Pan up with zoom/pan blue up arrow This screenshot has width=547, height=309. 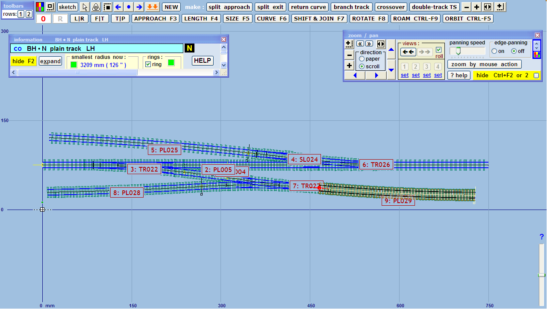click(391, 50)
